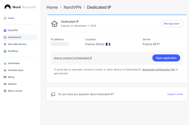Open the Support center link
The height and width of the screenshot is (125, 189).
tap(175, 94)
